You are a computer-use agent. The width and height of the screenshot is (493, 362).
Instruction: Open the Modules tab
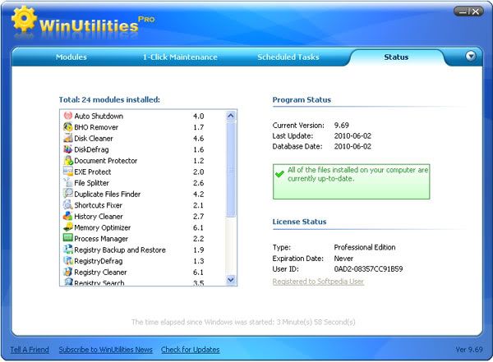pyautogui.click(x=71, y=57)
